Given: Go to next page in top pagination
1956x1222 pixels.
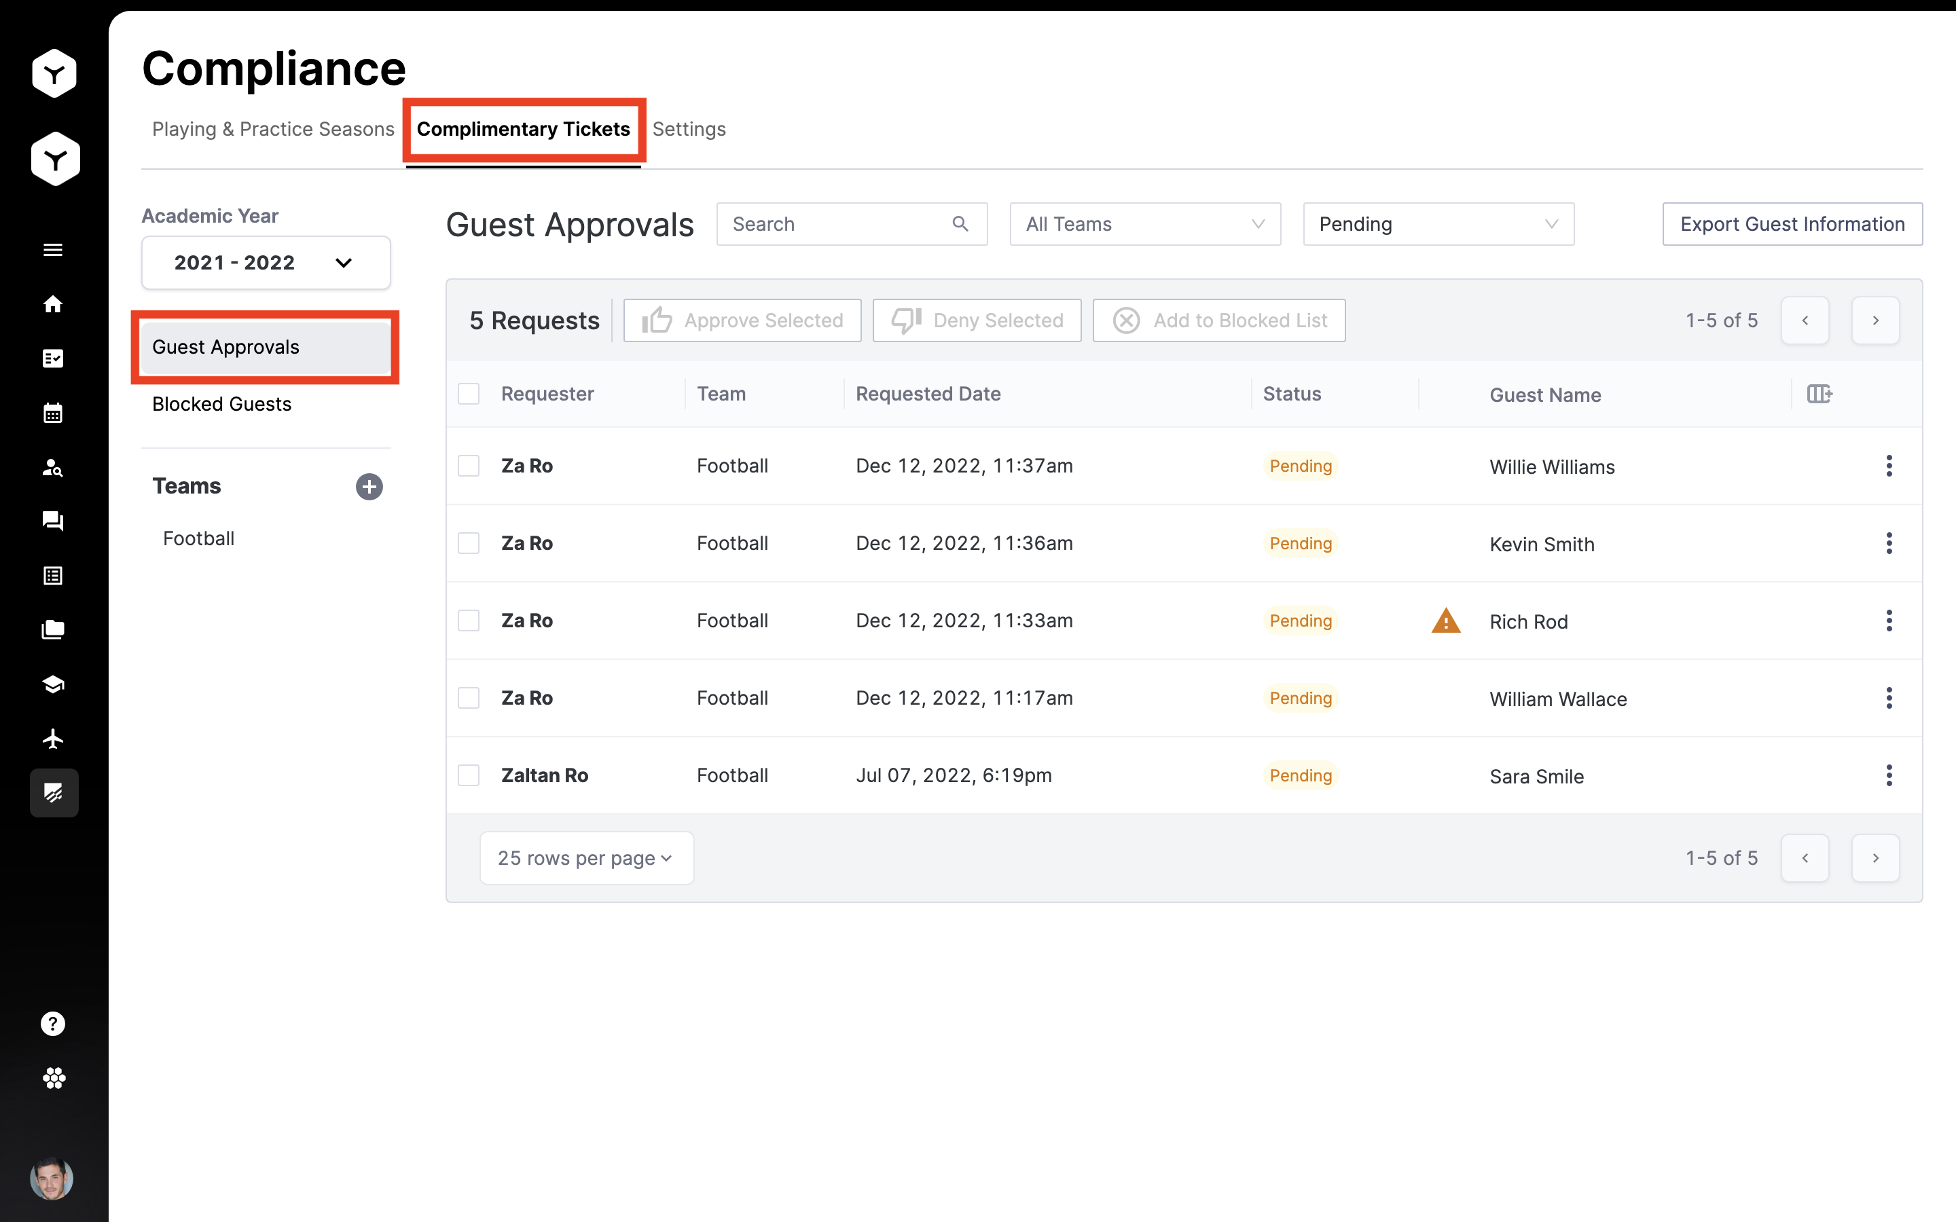Looking at the screenshot, I should tap(1876, 321).
